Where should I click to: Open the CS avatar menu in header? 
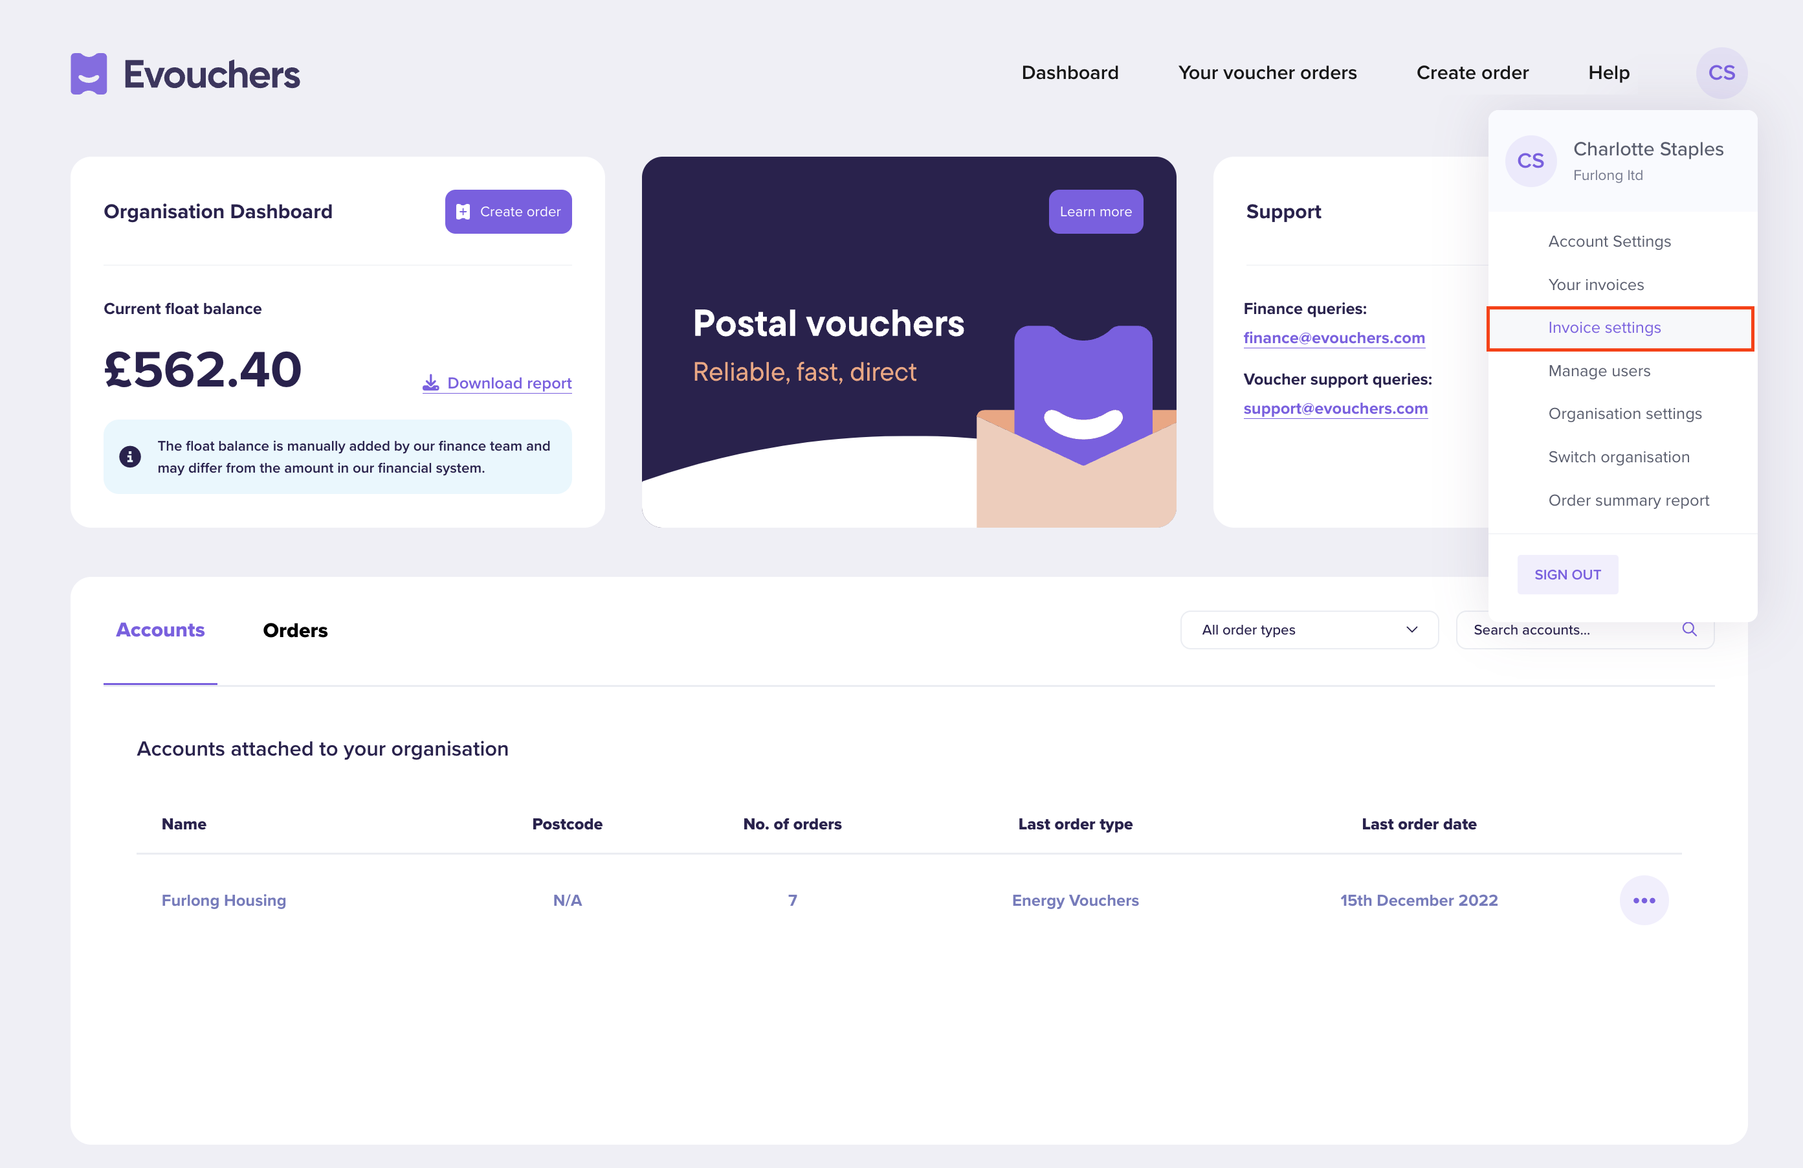tap(1721, 73)
